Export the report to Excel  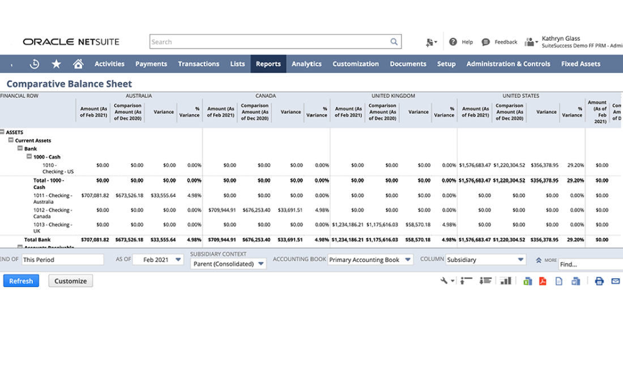click(x=528, y=281)
